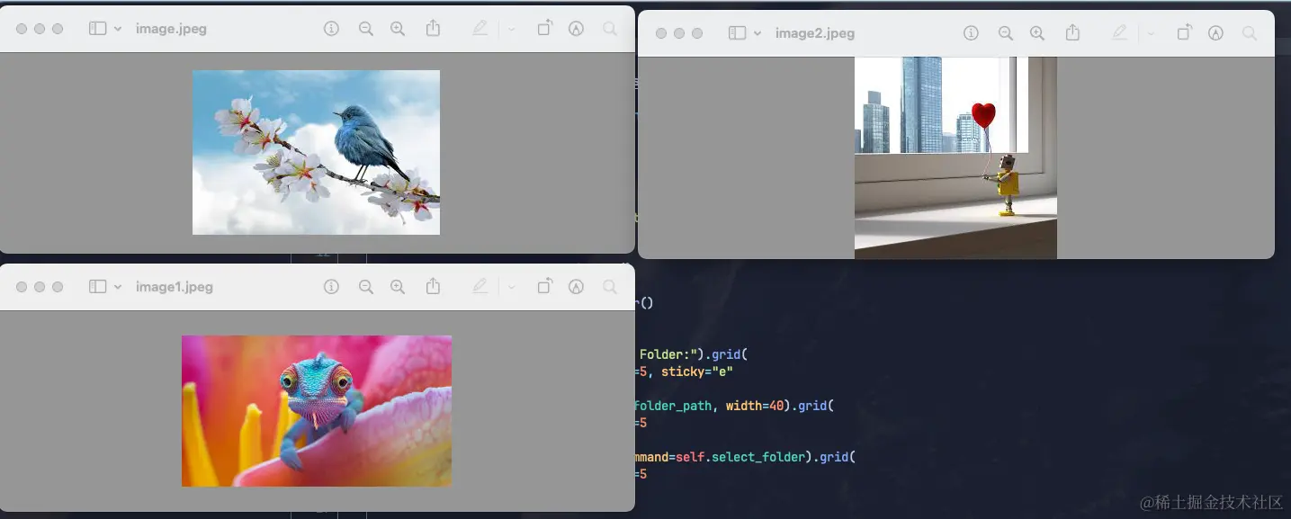Screen dimensions: 1291x519
Task: Activate highlight pen in image.jpeg window
Action: [x=480, y=29]
